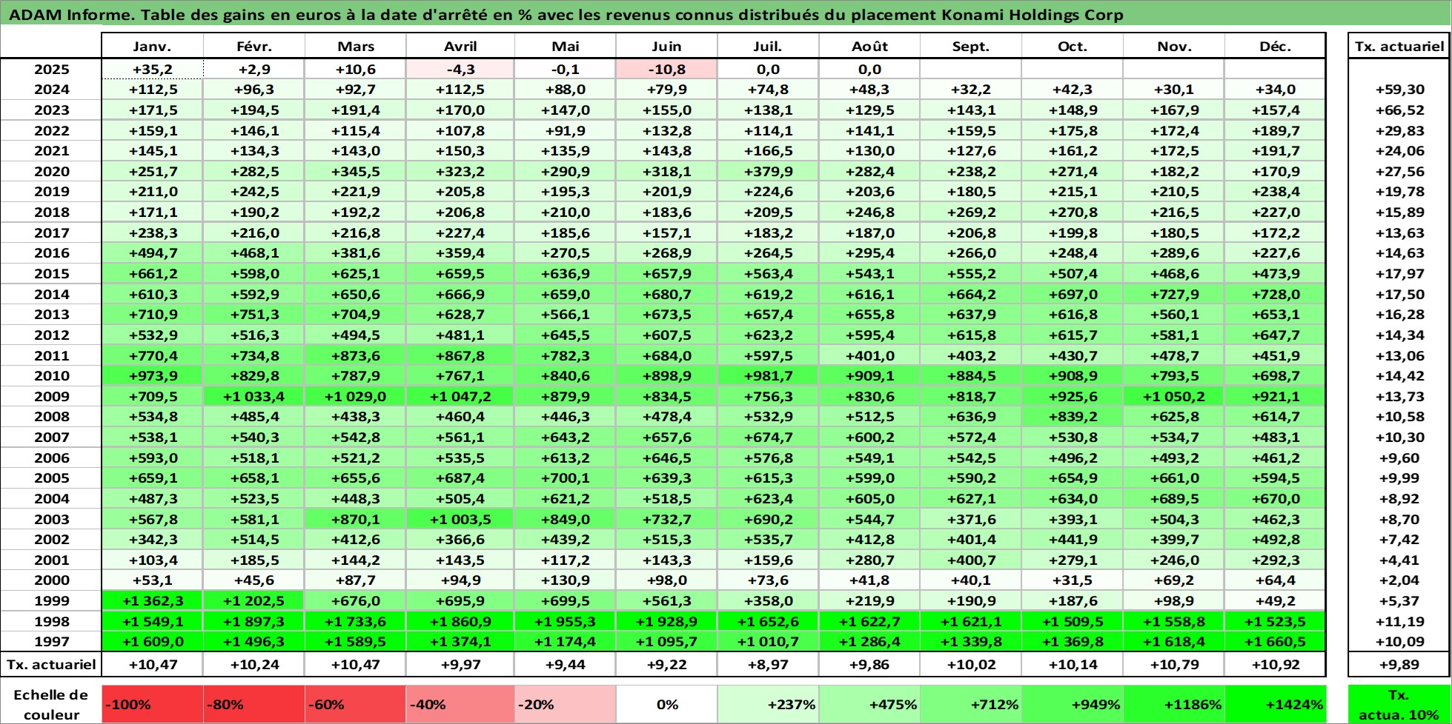Select the Janv. column header
The image size is (1452, 724).
click(152, 46)
